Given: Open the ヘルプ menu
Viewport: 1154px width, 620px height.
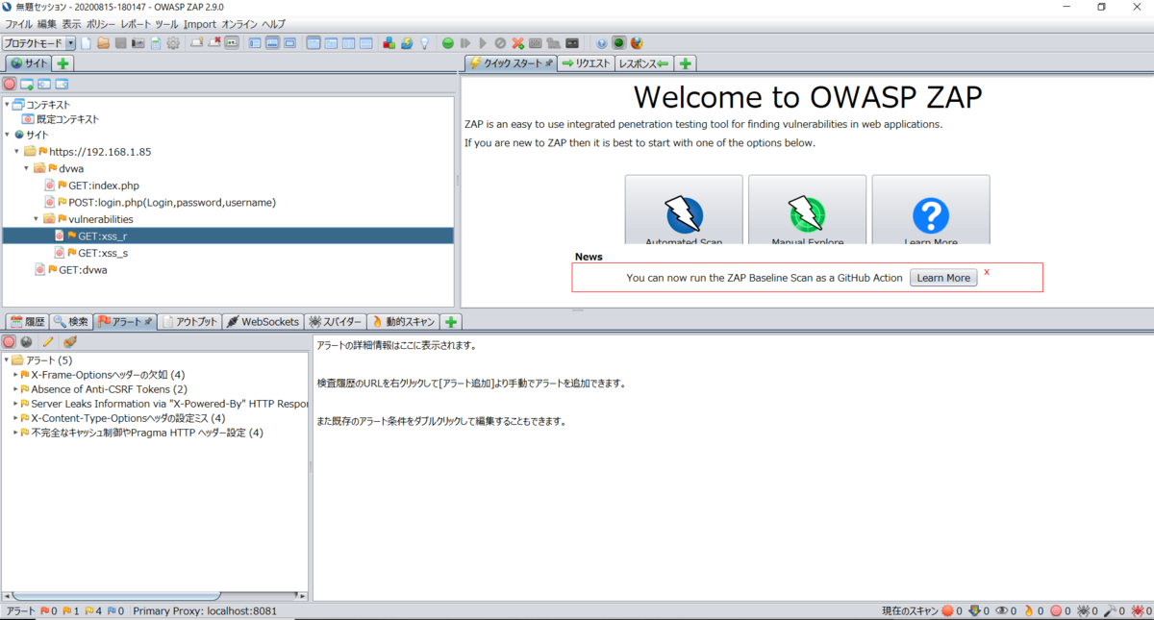Looking at the screenshot, I should coord(273,23).
